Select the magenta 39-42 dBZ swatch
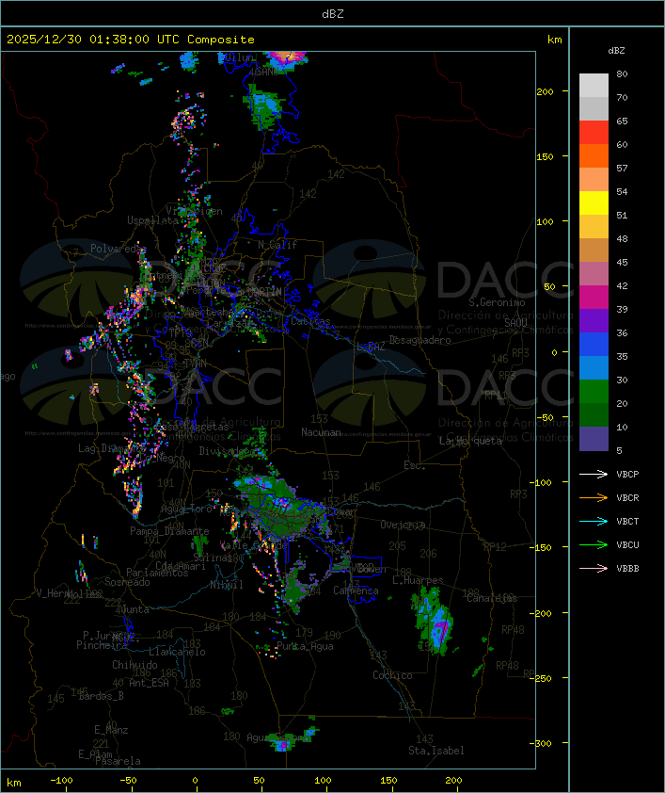The width and height of the screenshot is (665, 793). coord(594,298)
